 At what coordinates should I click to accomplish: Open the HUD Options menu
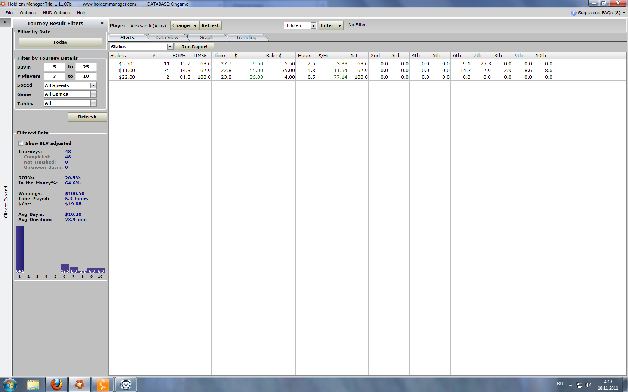pos(56,13)
